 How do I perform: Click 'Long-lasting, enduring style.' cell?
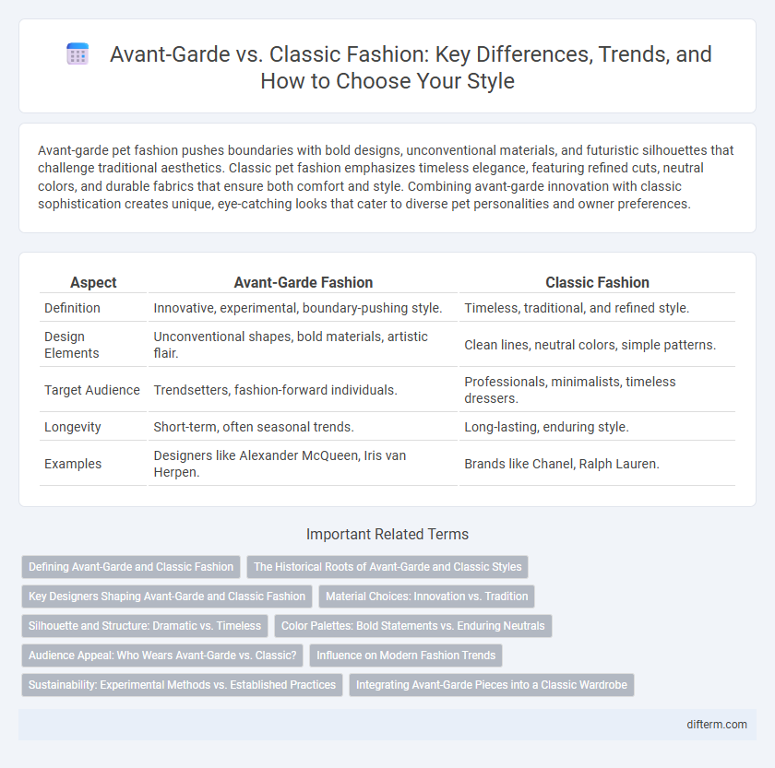point(597,427)
